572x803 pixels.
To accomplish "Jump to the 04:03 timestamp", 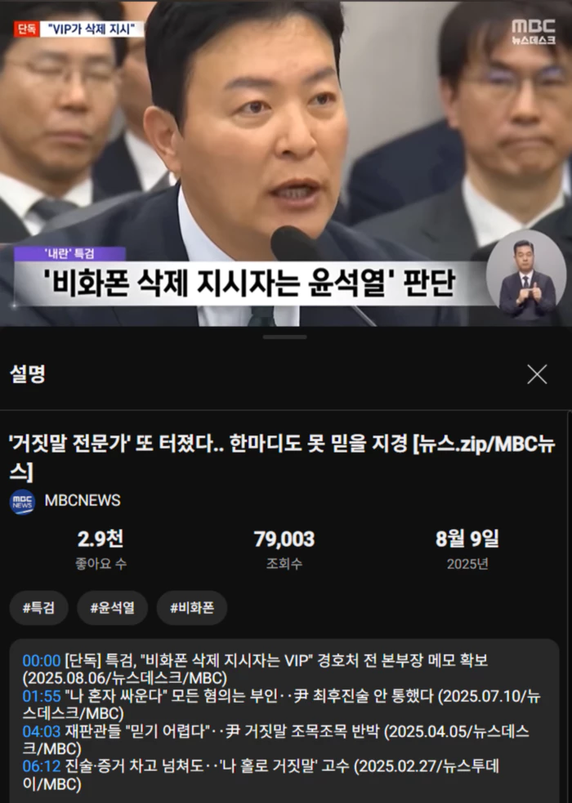I will [x=42, y=731].
